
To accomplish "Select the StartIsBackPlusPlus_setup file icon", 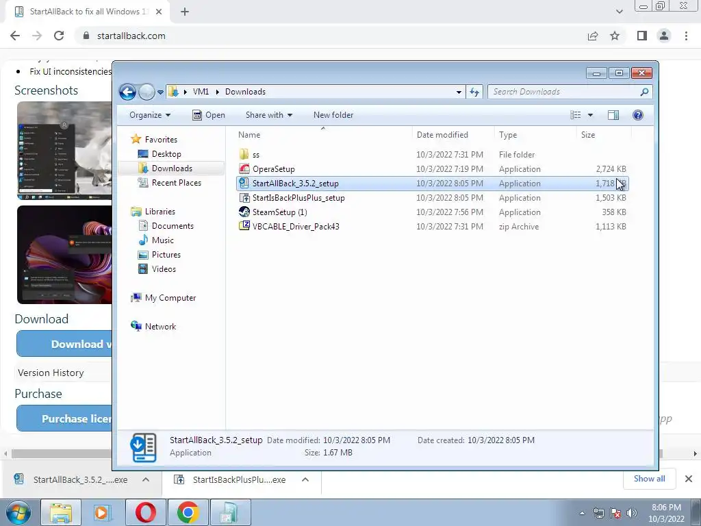I will pyautogui.click(x=244, y=197).
